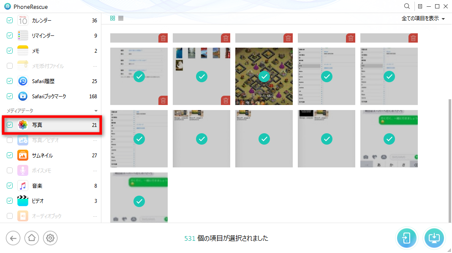Uncheck the Safariブックマーク checkbox
Image resolution: width=452 pixels, height=253 pixels.
point(10,96)
